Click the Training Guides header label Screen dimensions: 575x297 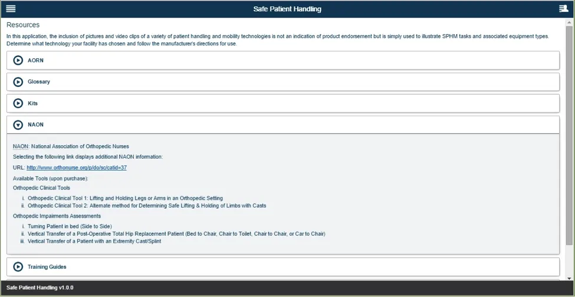pos(47,267)
